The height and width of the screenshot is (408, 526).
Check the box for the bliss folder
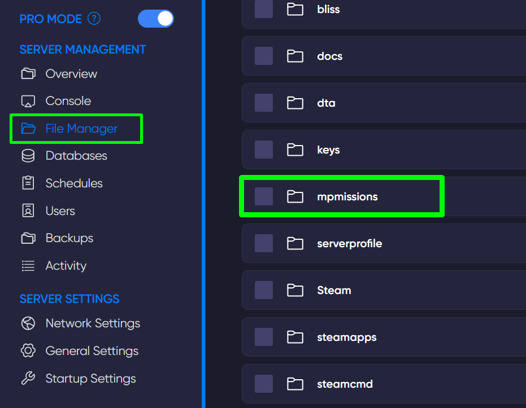264,9
